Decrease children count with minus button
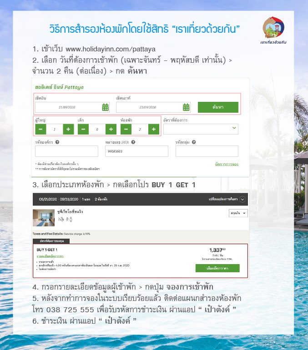Viewport: 308px width, 350px height. click(x=83, y=129)
